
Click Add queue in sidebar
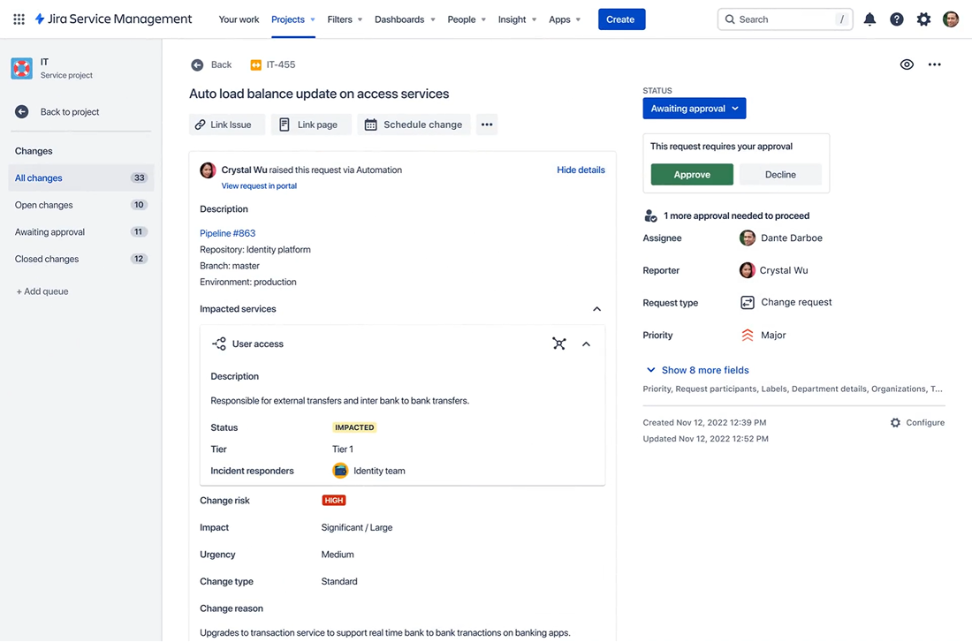click(x=42, y=291)
